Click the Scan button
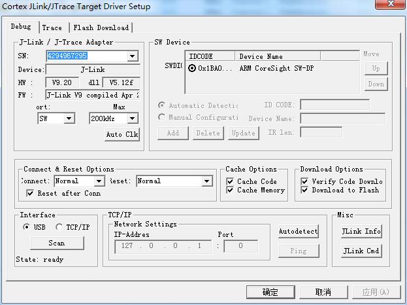 (x=57, y=243)
